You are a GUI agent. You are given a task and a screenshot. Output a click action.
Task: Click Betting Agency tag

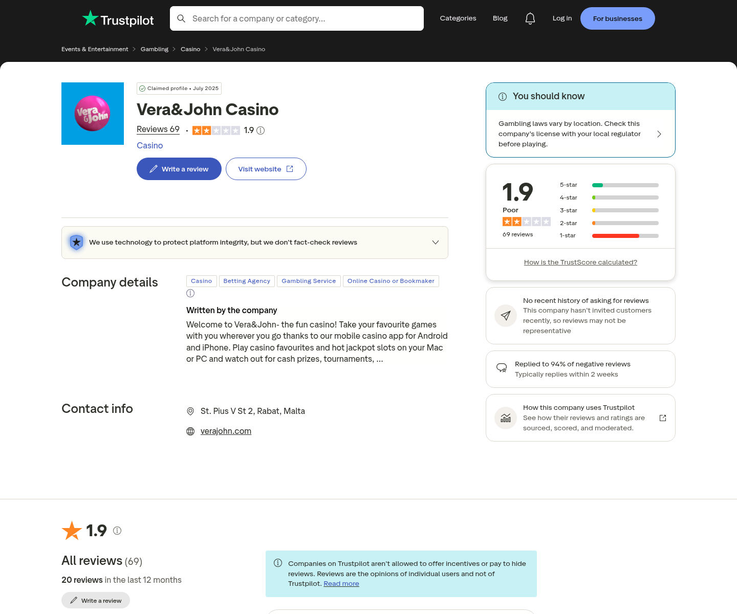[x=247, y=281]
